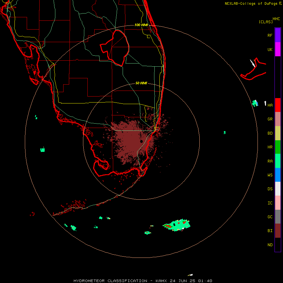Click the UK magenta legend swatch
283x283 pixels.
tap(278, 49)
